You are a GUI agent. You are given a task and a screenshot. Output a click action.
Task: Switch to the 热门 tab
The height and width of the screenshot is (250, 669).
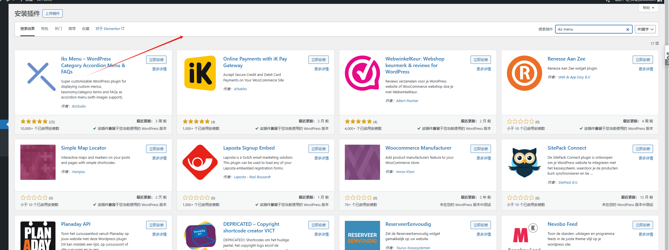coord(58,29)
